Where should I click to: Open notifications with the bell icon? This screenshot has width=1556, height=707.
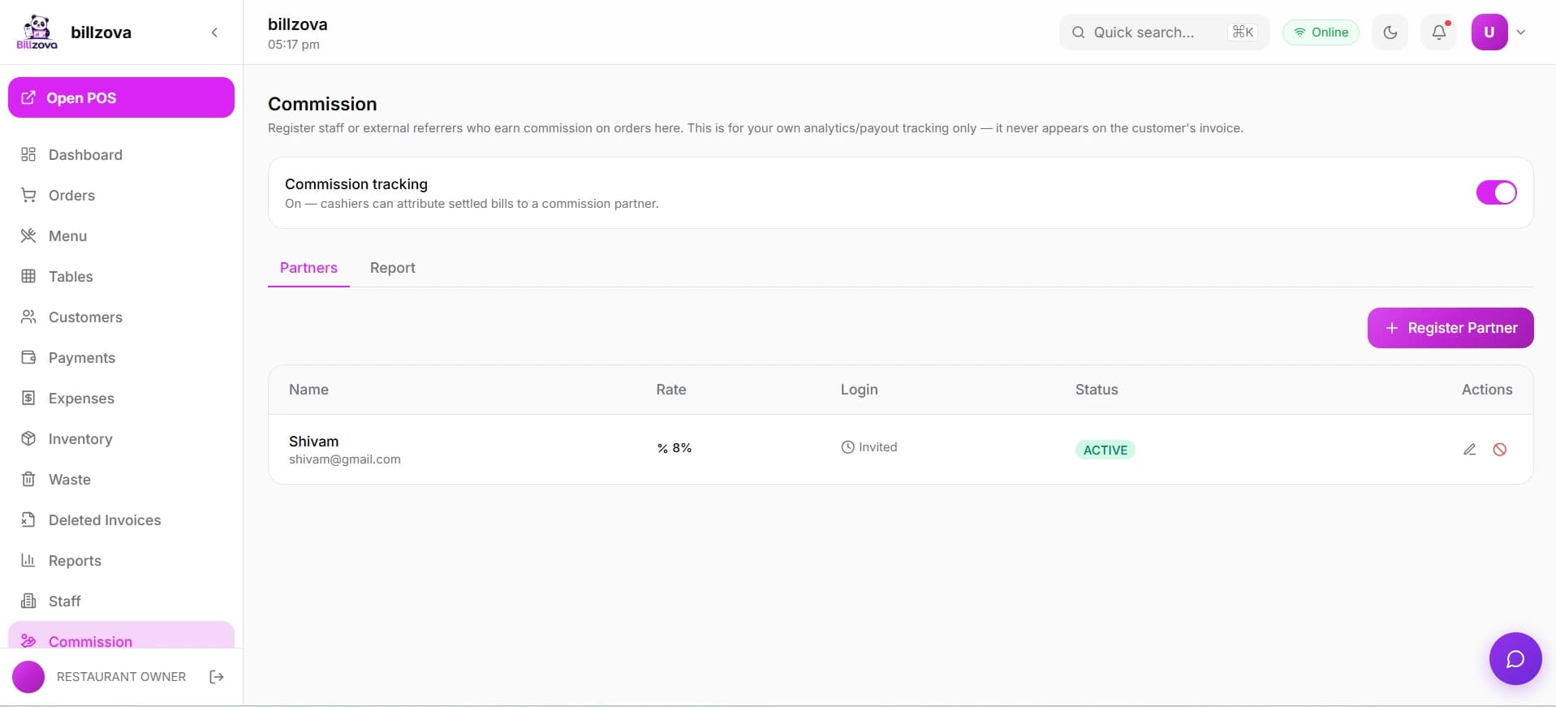[x=1439, y=32]
